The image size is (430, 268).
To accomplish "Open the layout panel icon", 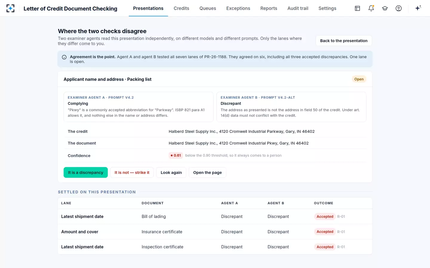I will (357, 8).
